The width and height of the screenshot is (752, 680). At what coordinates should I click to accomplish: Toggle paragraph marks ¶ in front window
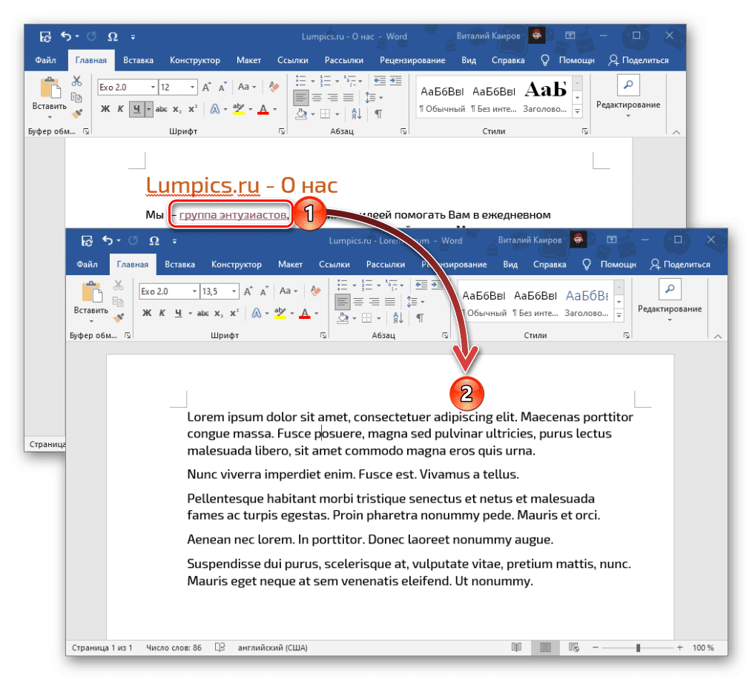[420, 318]
